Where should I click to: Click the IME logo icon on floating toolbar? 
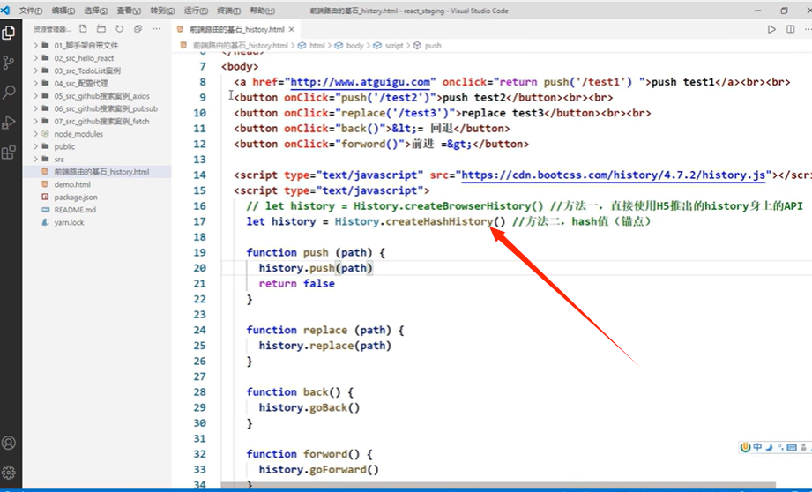pyautogui.click(x=745, y=447)
